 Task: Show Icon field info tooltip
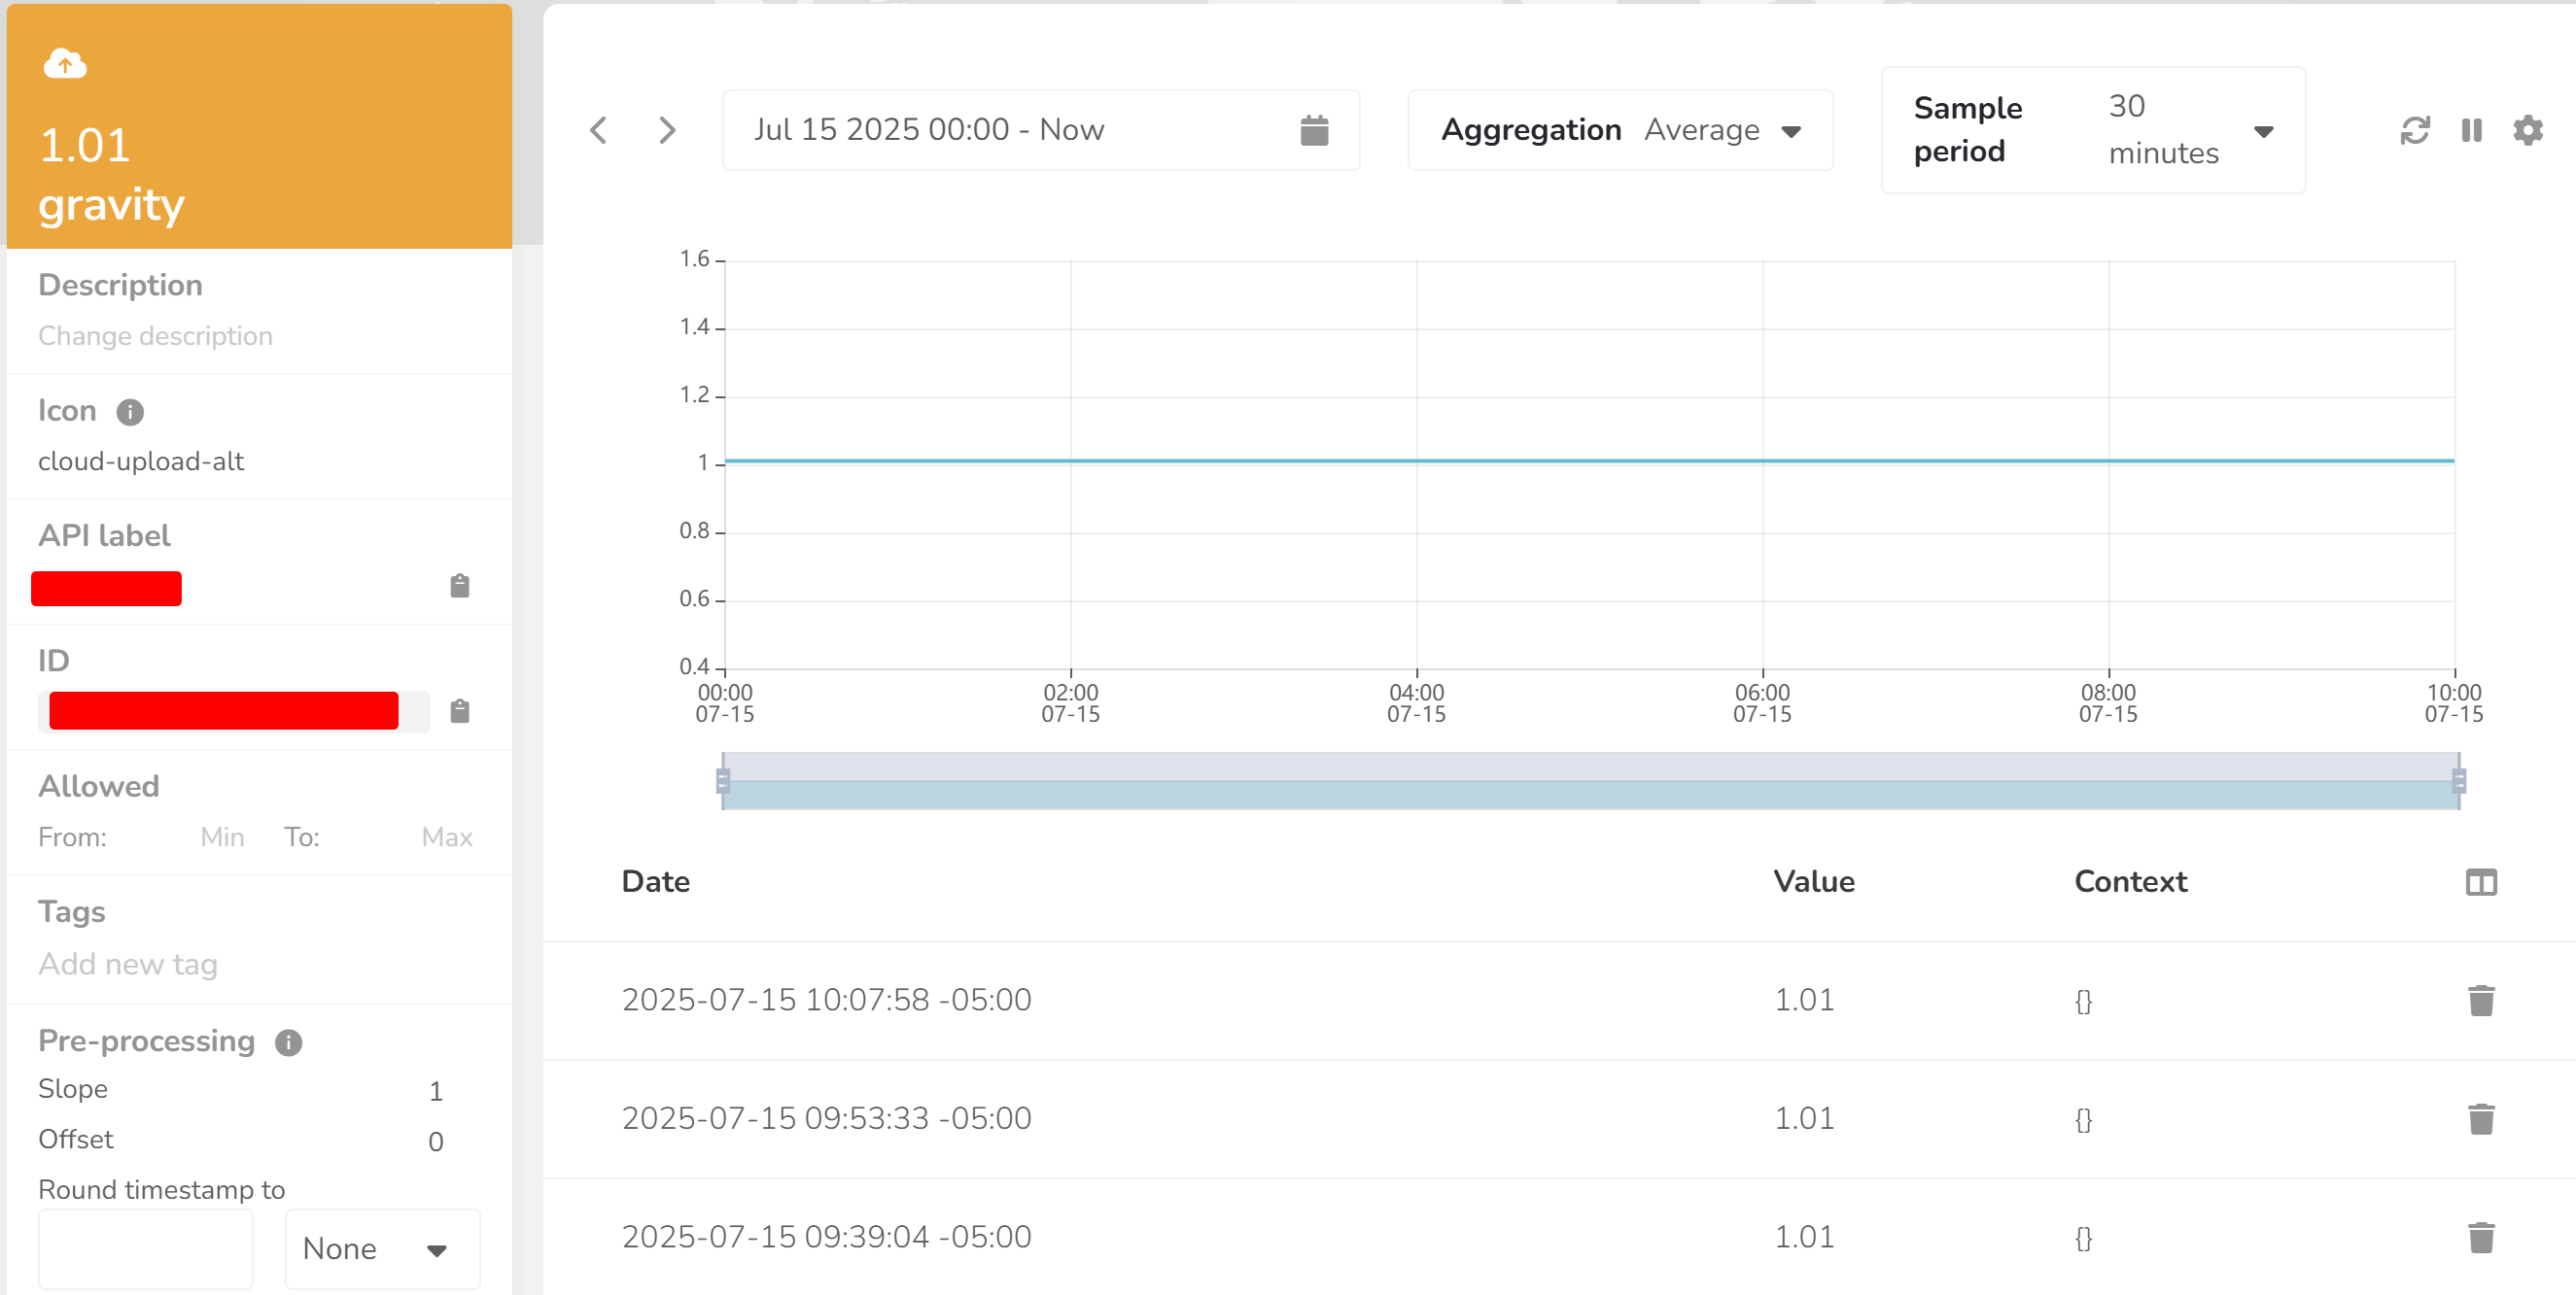(130, 412)
